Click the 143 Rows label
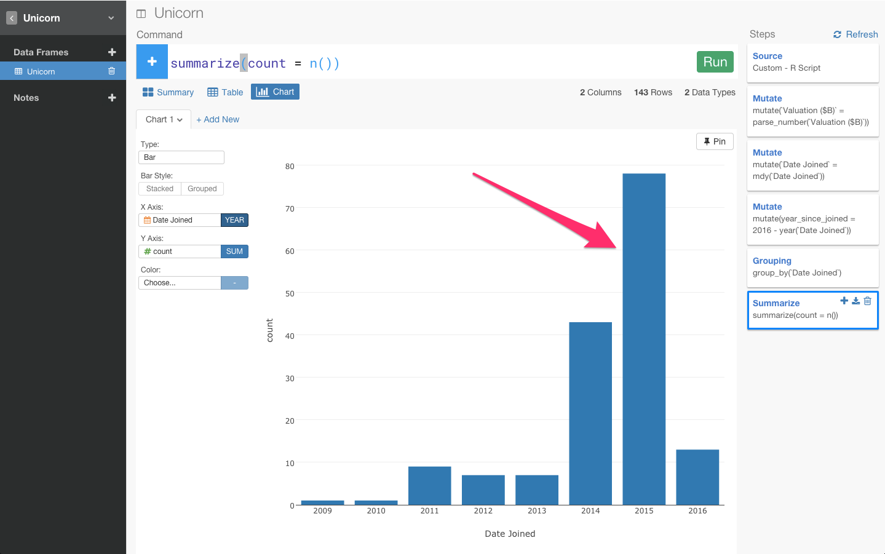The image size is (885, 554). click(x=653, y=92)
